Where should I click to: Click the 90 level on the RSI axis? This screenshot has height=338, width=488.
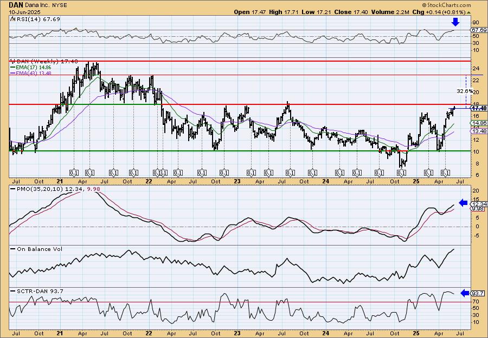[x=476, y=23]
